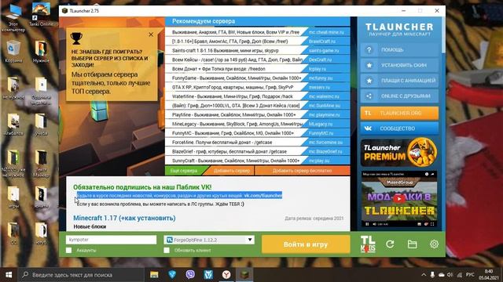Select WaterMine server row
The width and height of the screenshot is (503, 282).
258,96
